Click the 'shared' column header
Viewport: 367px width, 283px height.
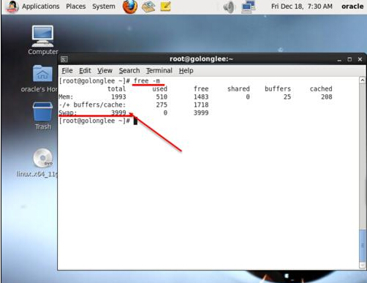(x=238, y=88)
